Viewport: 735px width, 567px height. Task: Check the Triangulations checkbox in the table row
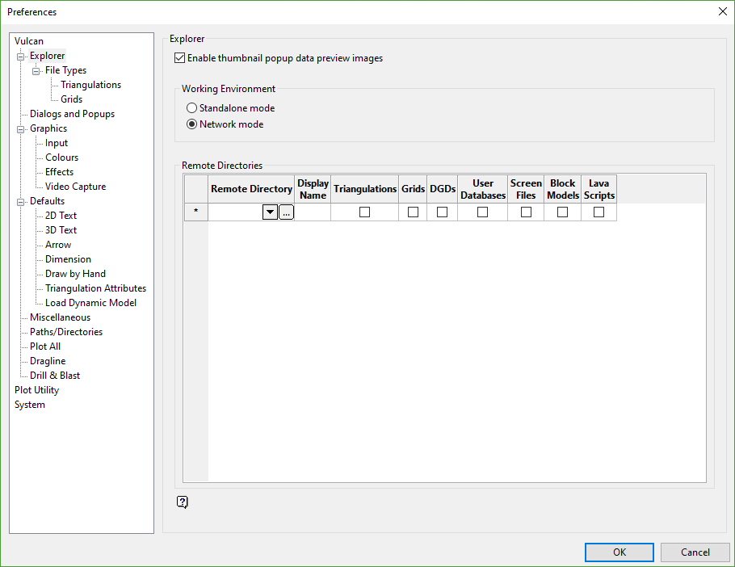365,212
